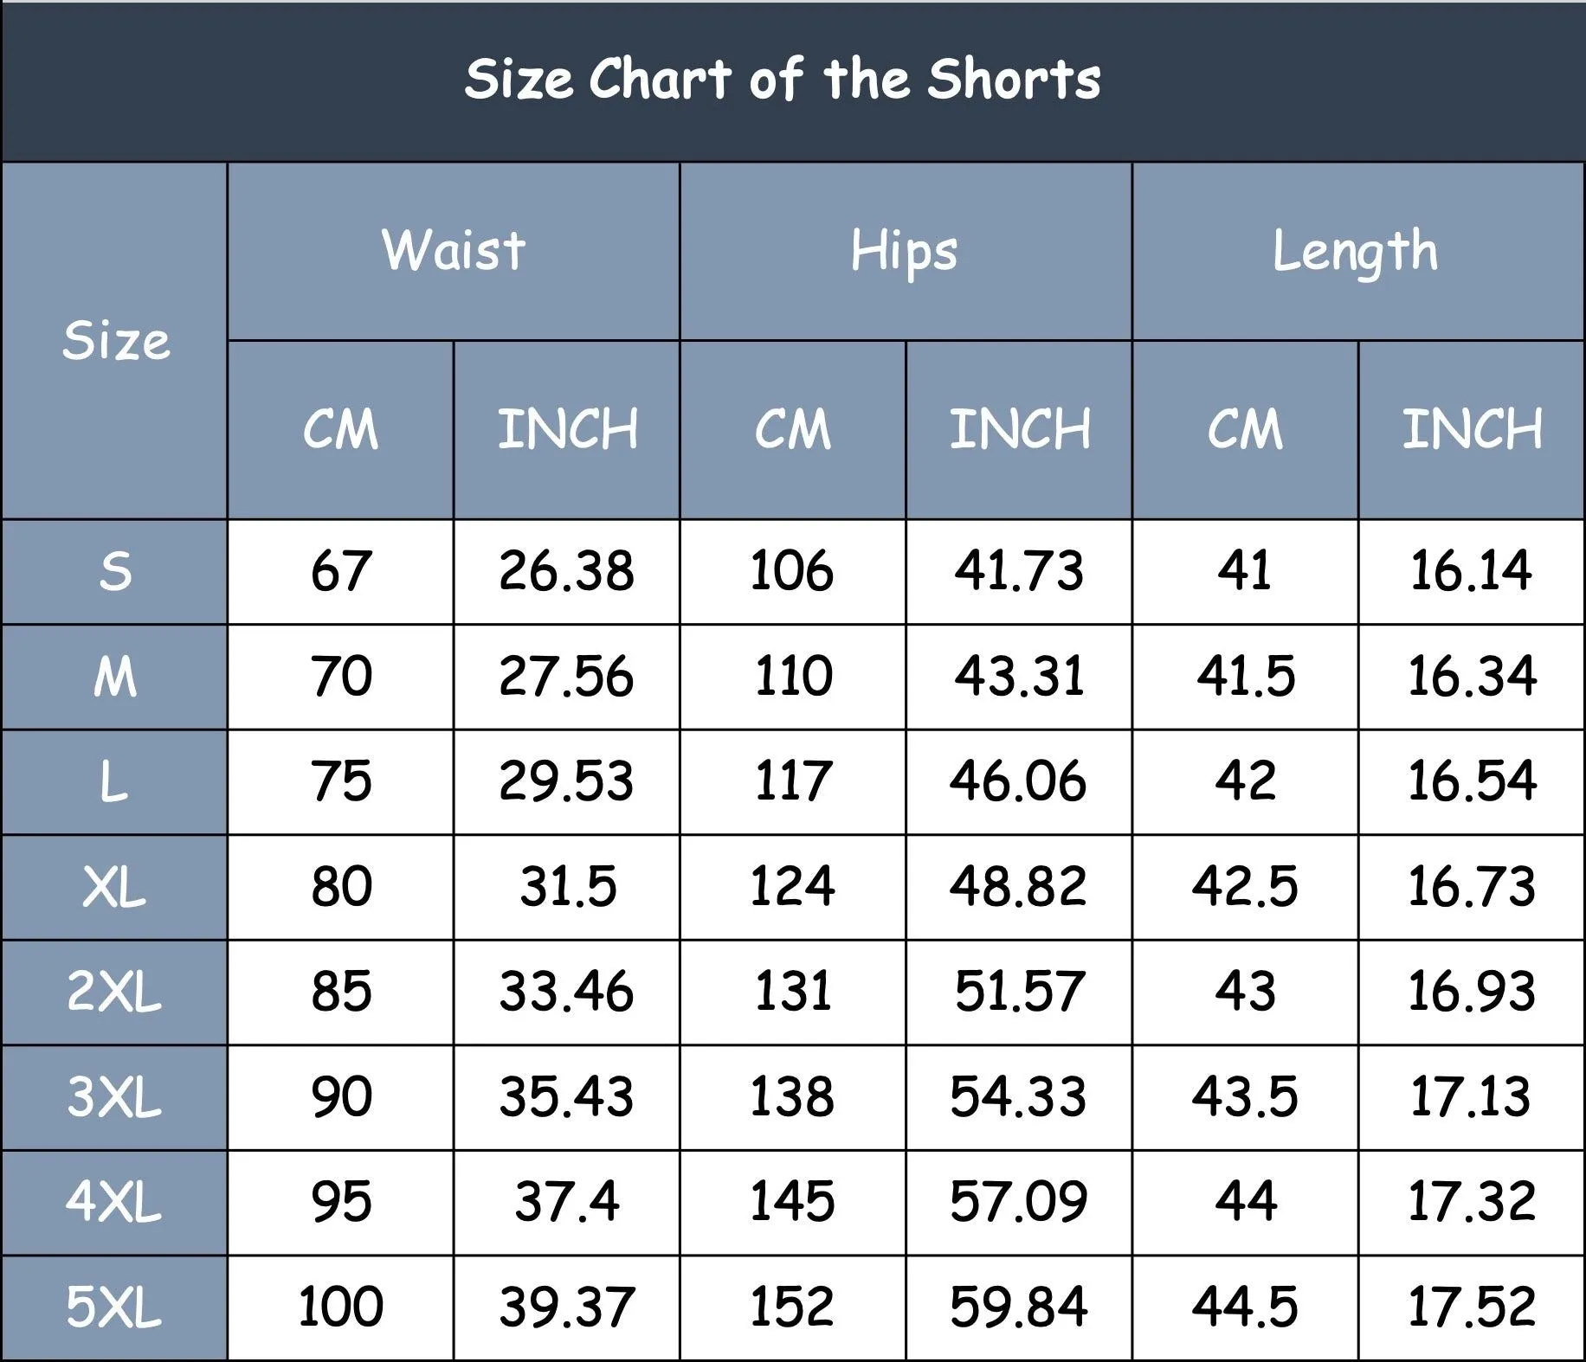Select hips value 110 cm
The height and width of the screenshot is (1362, 1586).
(793, 677)
